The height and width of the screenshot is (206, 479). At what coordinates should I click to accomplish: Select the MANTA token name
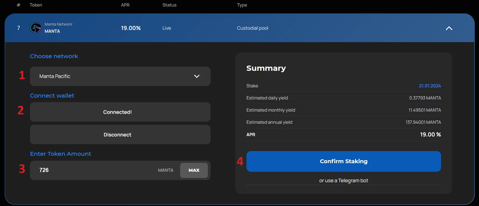click(x=52, y=31)
